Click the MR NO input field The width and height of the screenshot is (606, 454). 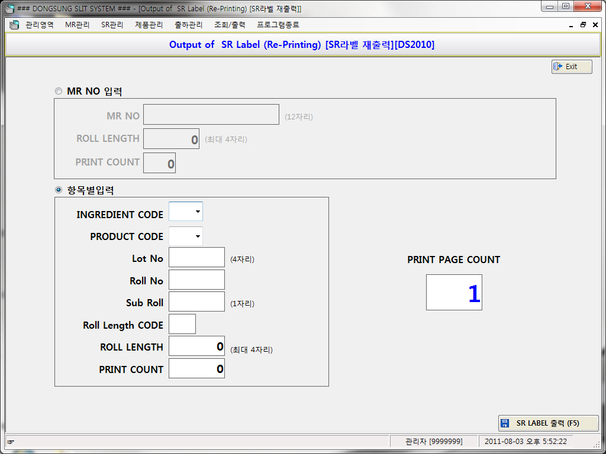(x=211, y=114)
